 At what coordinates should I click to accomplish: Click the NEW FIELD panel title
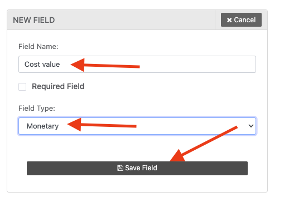coord(34,20)
